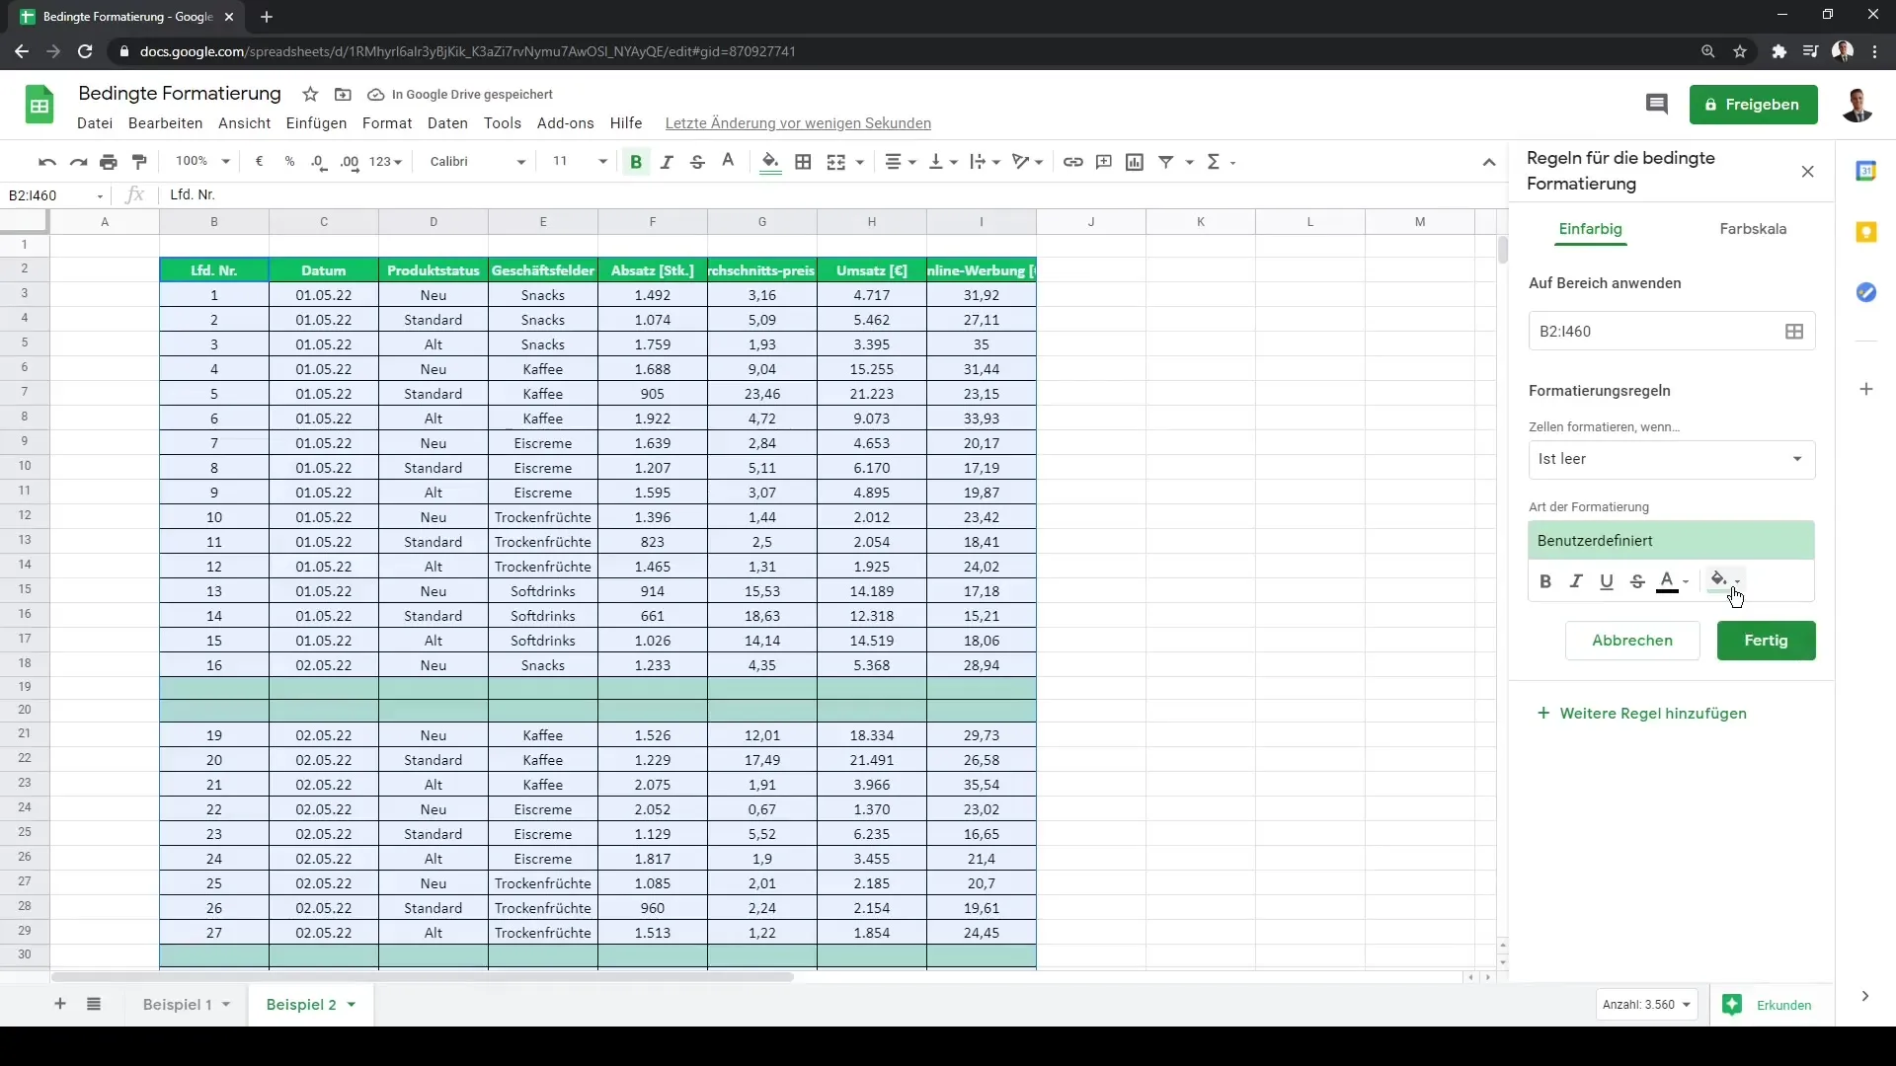Click the undo icon in toolbar
The width and height of the screenshot is (1896, 1066).
(46, 162)
